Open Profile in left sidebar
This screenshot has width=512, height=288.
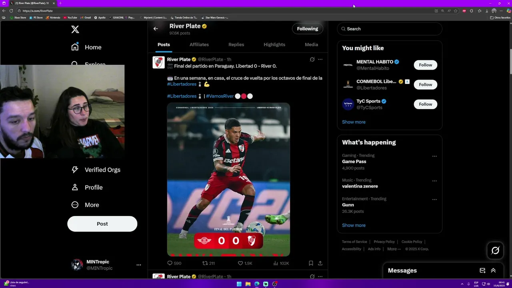click(87, 187)
